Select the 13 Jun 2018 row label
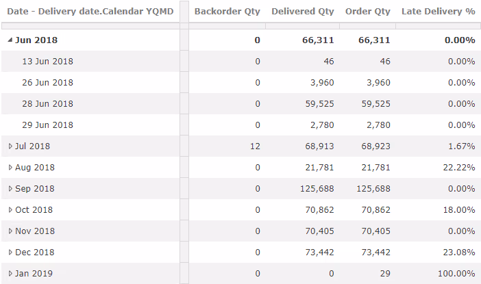The width and height of the screenshot is (481, 284). pos(47,61)
